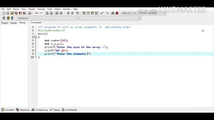
Task: Click the New file toolbar icon
Action: tap(4, 13)
